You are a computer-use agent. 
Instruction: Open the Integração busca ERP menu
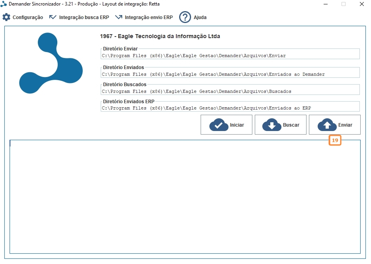84,17
